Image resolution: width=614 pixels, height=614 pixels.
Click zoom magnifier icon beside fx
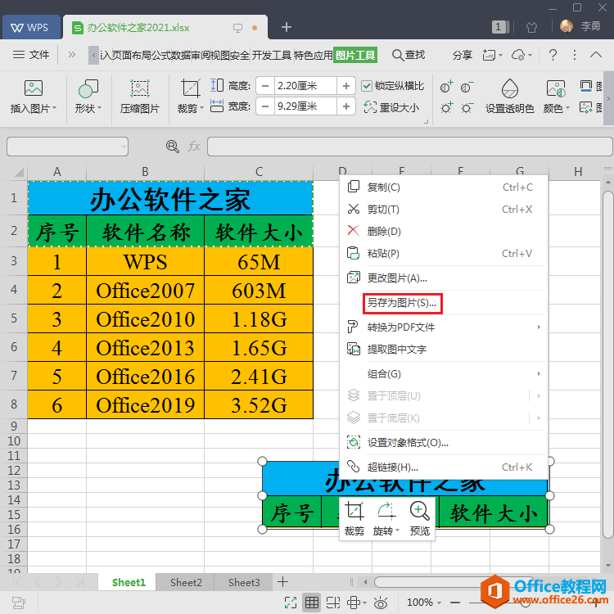point(172,147)
